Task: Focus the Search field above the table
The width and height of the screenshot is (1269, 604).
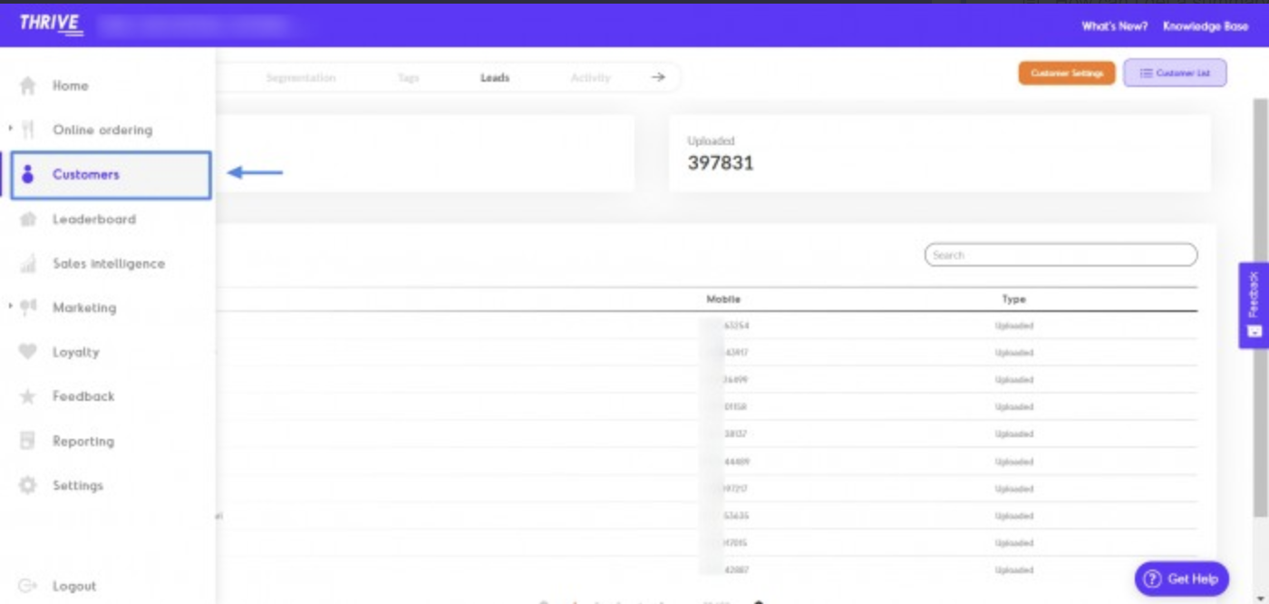Action: pos(1061,255)
